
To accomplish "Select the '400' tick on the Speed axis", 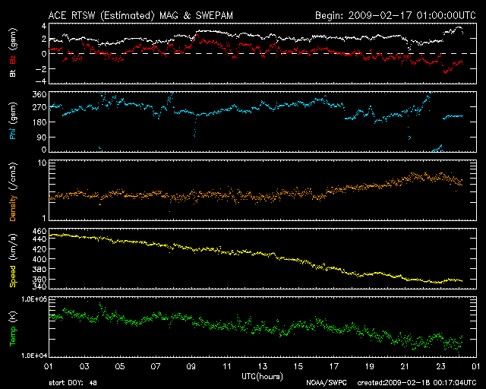I will point(39,259).
